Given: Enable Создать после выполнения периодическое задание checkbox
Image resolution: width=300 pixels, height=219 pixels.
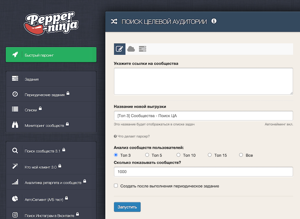Looking at the screenshot, I should [x=116, y=186].
